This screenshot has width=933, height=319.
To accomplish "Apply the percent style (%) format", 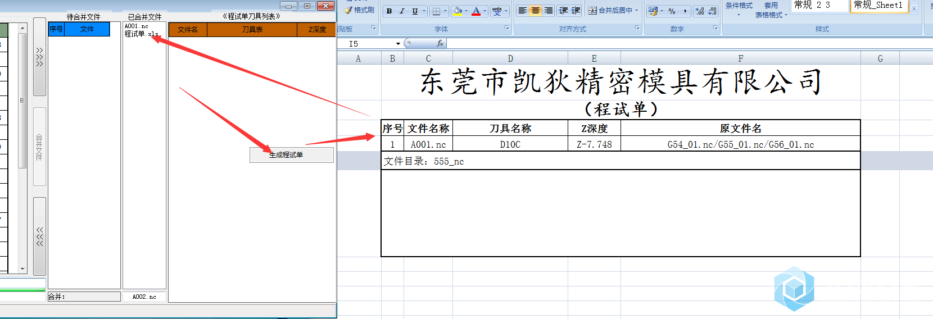I will pyautogui.click(x=672, y=11).
